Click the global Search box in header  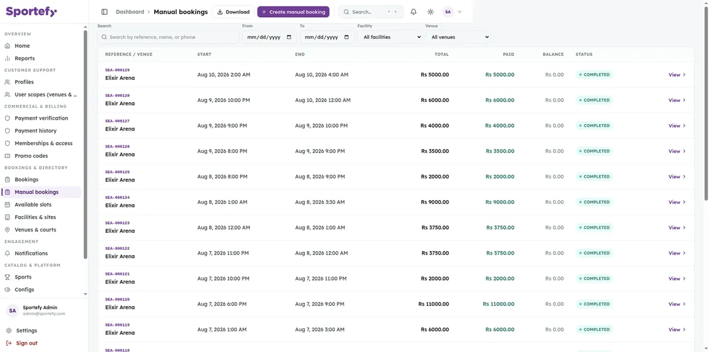click(x=371, y=12)
